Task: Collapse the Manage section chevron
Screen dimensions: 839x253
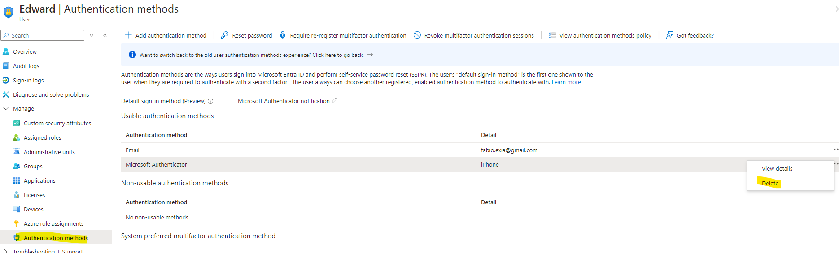Action: (6, 108)
